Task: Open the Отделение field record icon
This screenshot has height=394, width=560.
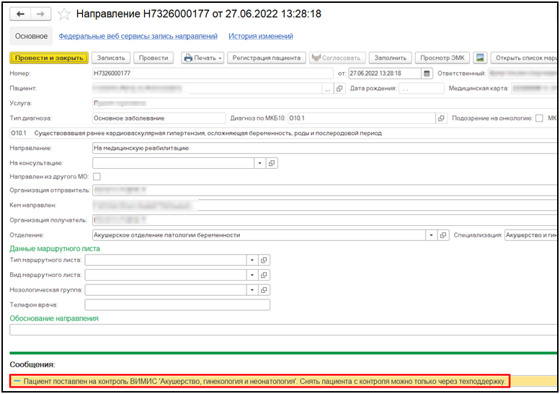Action: [x=444, y=235]
